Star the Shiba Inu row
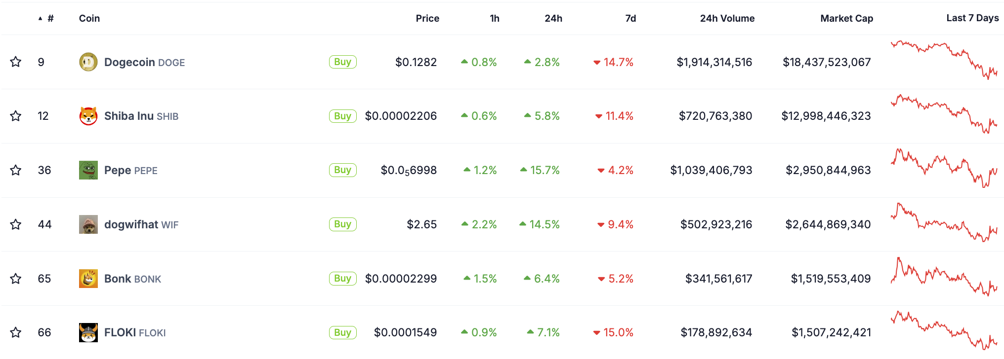 click(x=16, y=116)
